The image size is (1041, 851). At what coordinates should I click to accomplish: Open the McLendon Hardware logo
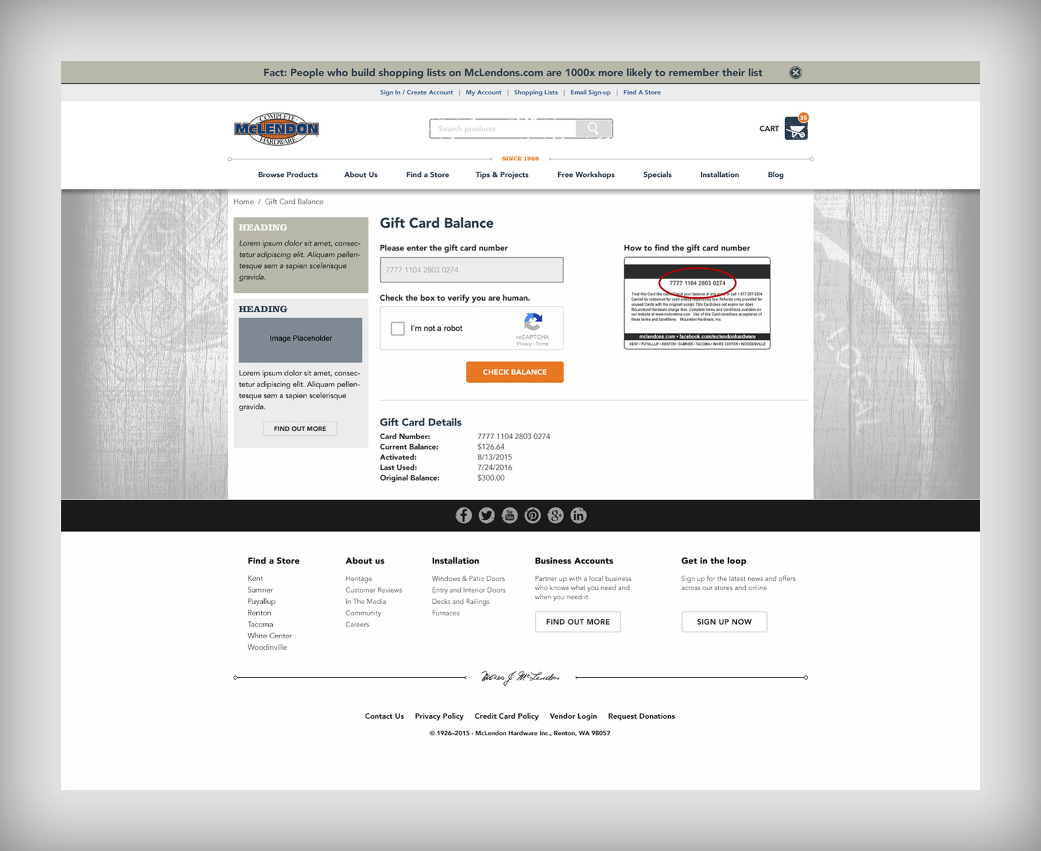click(277, 129)
